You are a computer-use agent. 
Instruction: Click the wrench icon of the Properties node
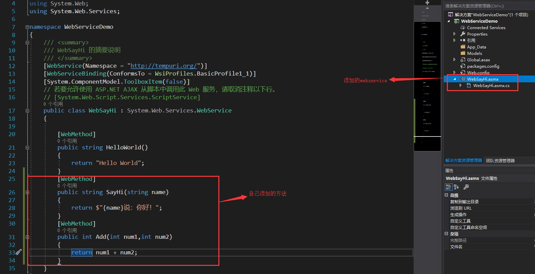463,34
